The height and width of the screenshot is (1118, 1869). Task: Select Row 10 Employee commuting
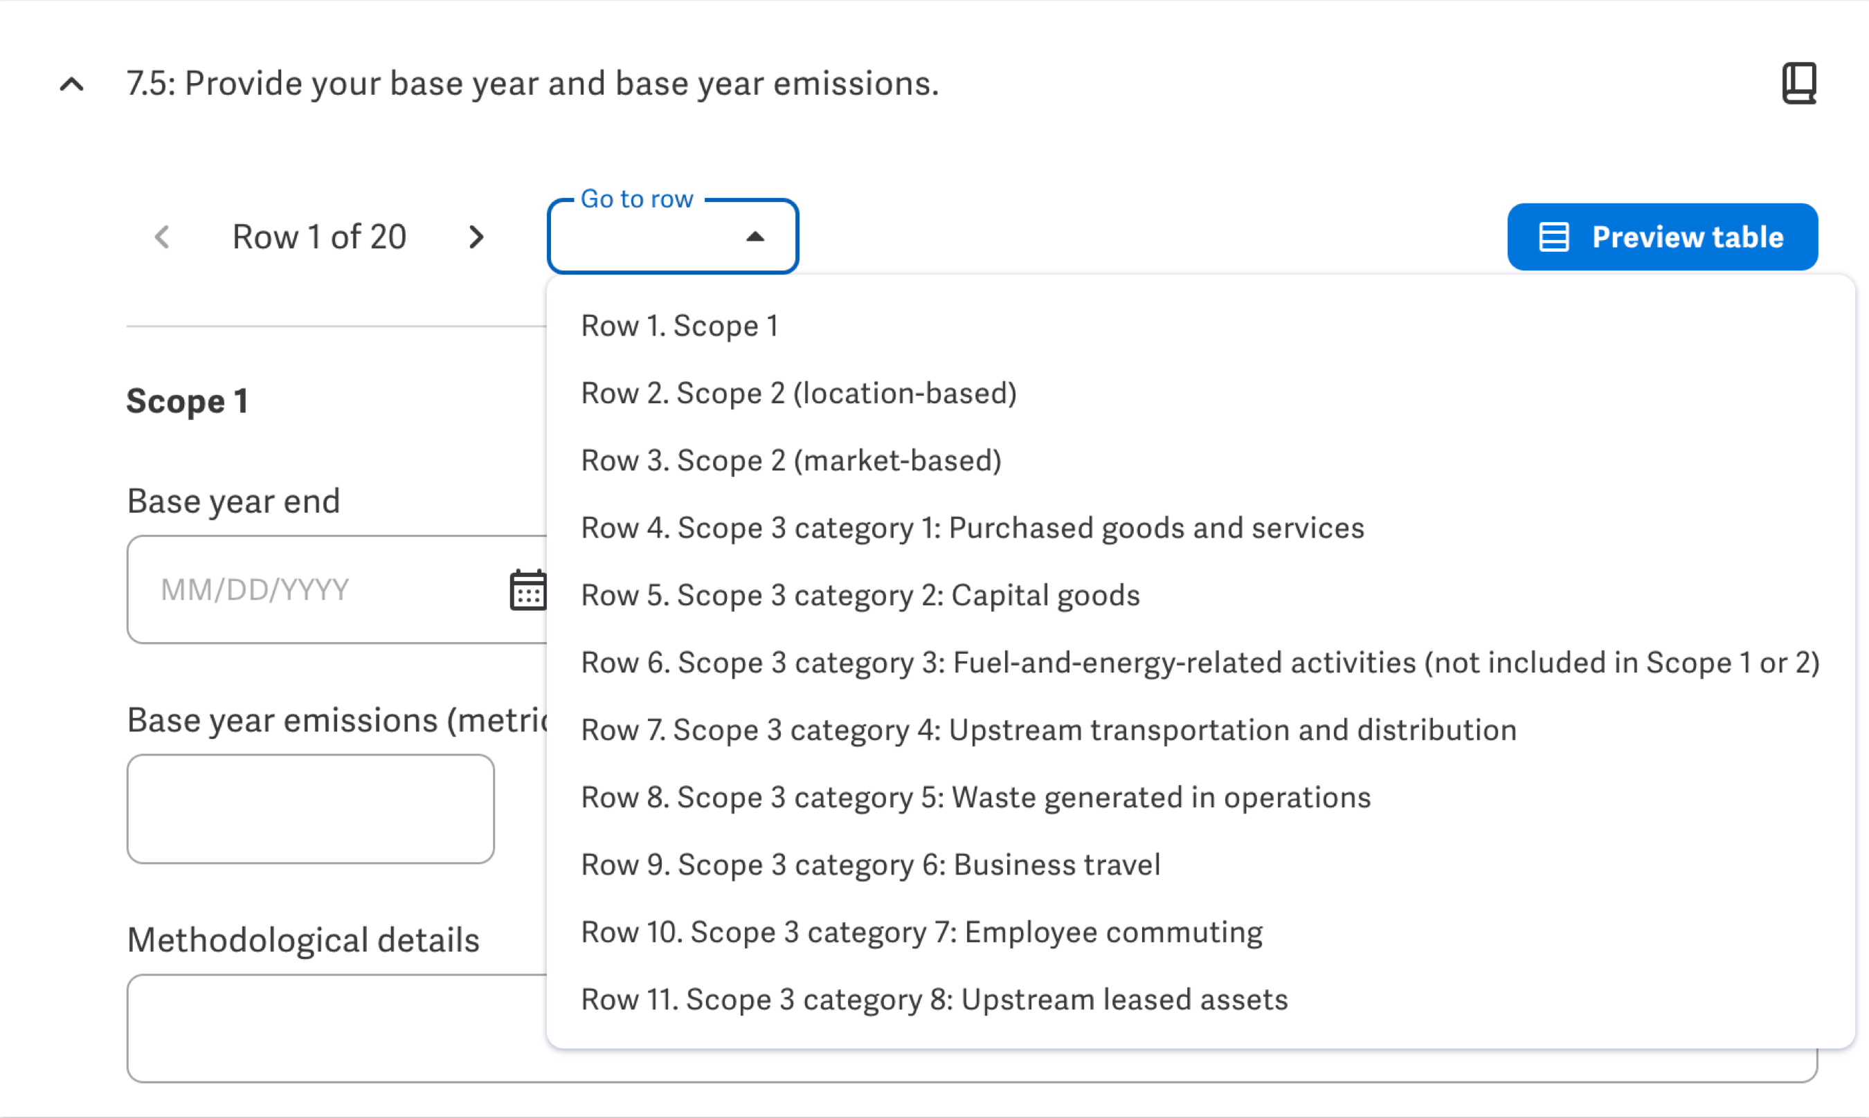click(x=1200, y=932)
